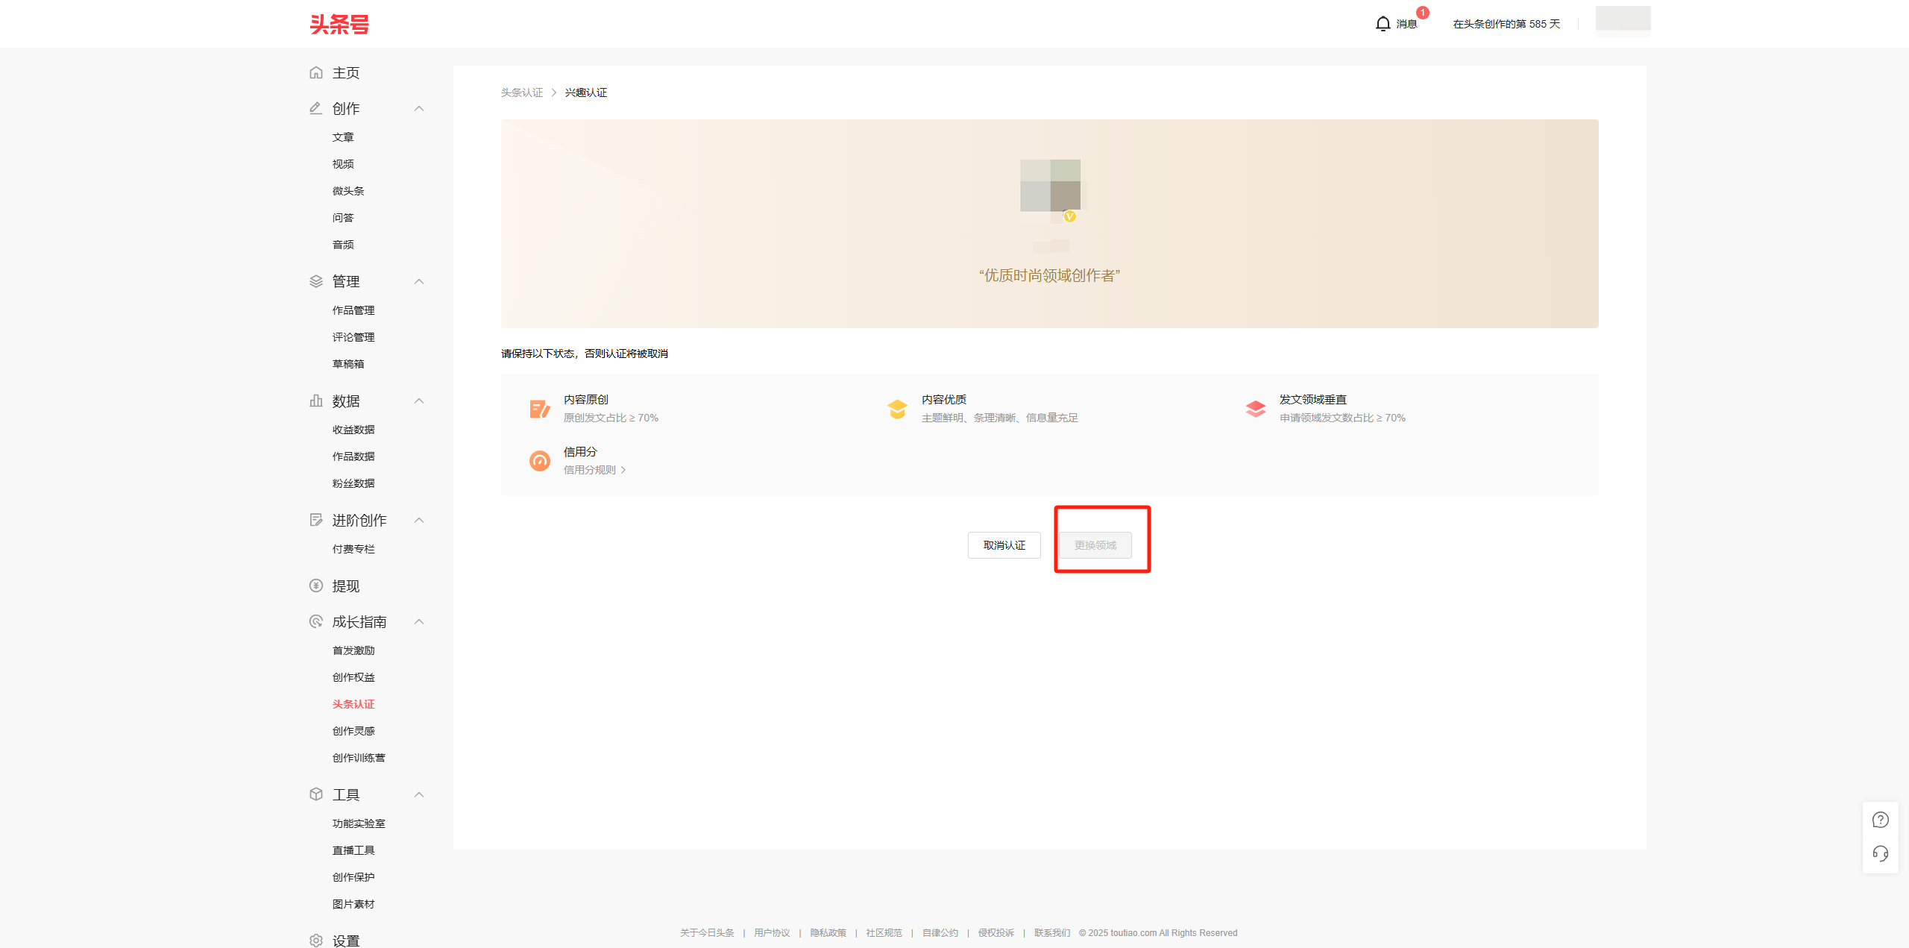Image resolution: width=1909 pixels, height=948 pixels.
Task: Open 微头条 in the sidebar
Action: (348, 191)
